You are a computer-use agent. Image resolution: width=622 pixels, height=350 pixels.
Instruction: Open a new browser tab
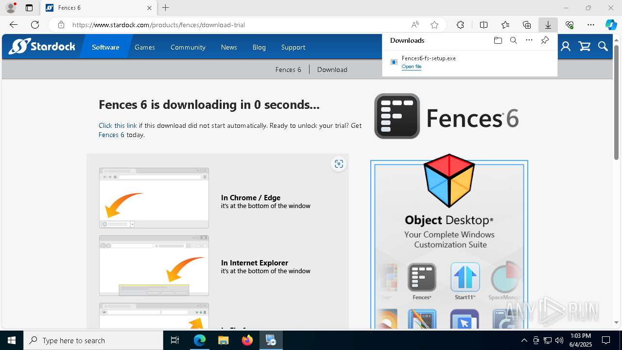166,8
